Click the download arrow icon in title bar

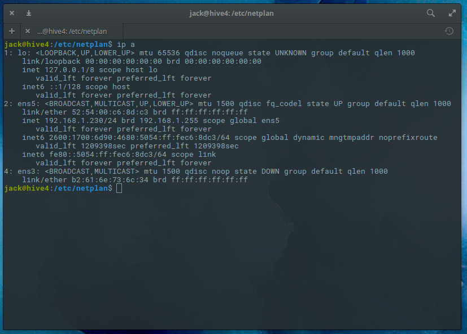click(29, 13)
